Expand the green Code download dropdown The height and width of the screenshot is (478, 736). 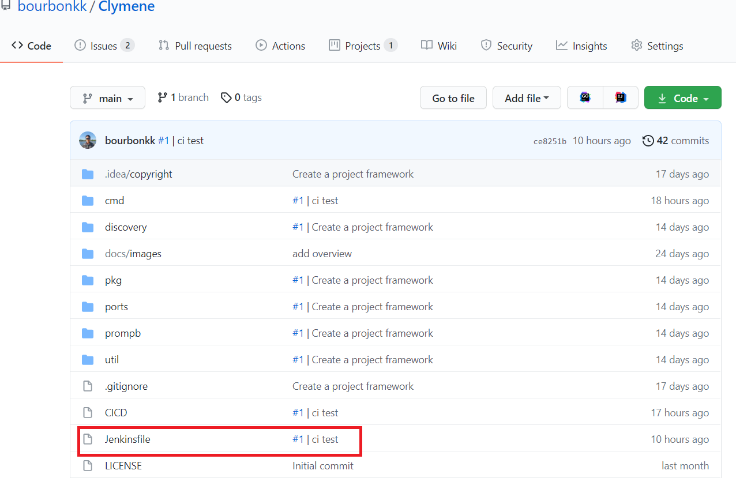pos(683,98)
